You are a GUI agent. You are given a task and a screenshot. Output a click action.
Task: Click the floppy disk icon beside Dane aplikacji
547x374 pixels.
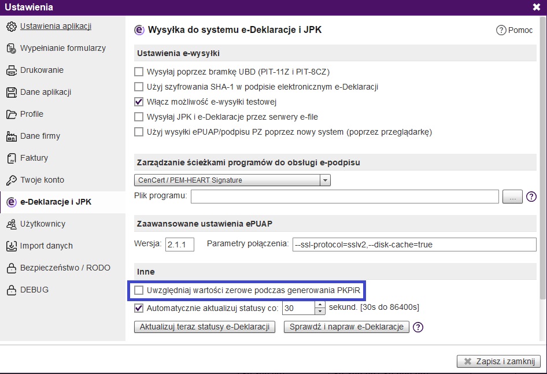click(x=11, y=92)
